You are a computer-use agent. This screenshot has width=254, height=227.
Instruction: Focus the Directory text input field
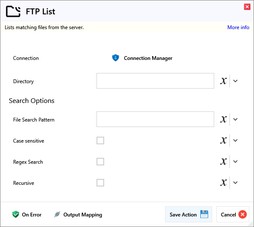click(155, 81)
